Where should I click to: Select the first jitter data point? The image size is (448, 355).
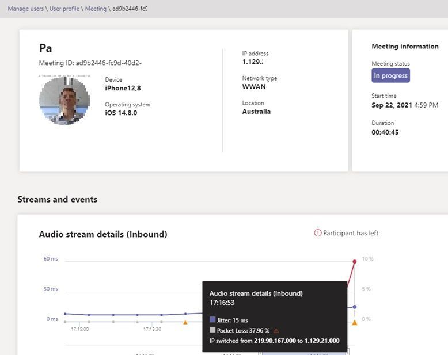click(x=65, y=314)
